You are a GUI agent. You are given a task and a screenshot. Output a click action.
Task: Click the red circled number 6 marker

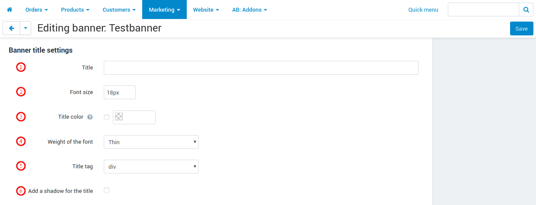click(x=21, y=191)
